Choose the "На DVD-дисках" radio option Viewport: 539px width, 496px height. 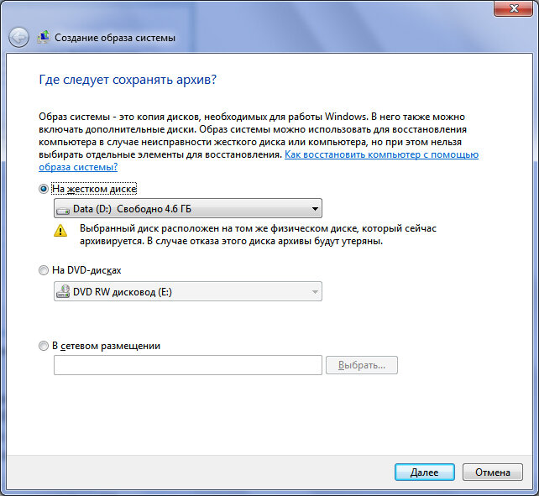coord(44,270)
